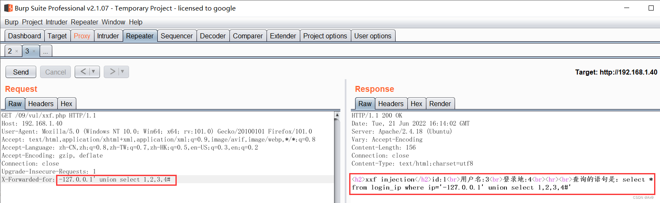Switch to the Dashboard tab
660x203 pixels.
point(24,36)
